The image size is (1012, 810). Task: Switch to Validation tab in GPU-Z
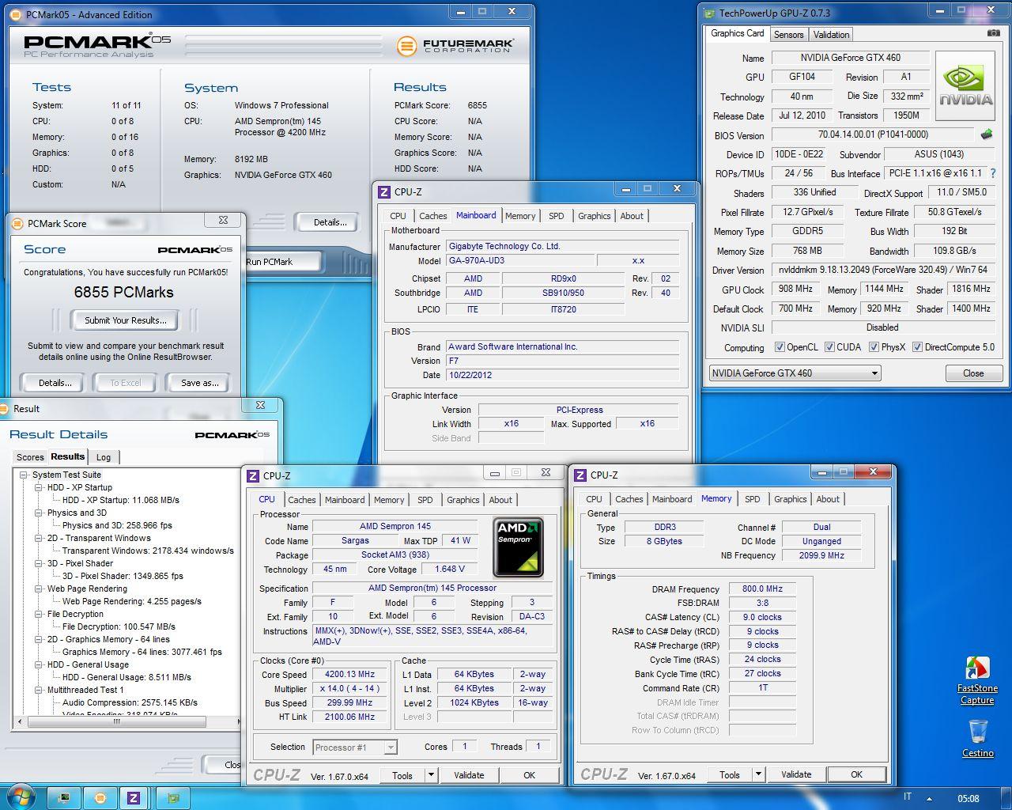coord(831,35)
